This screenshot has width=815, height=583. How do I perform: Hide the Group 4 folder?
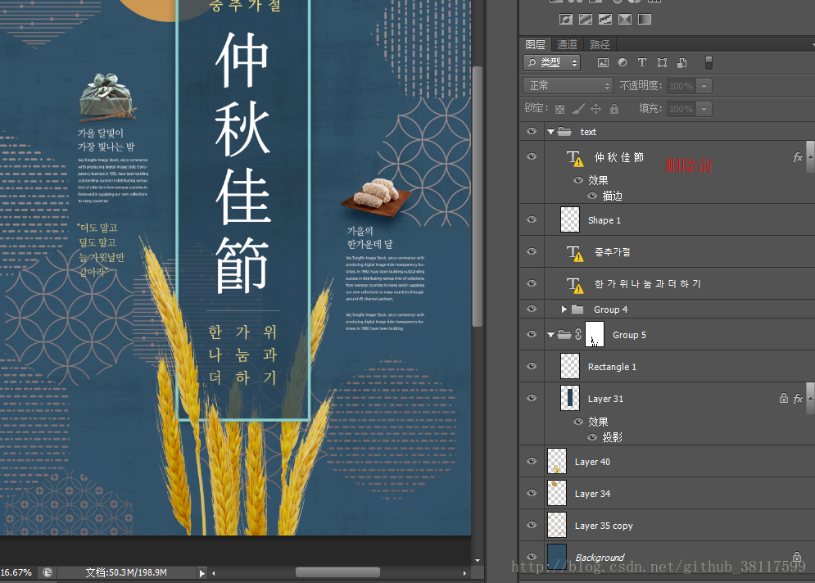click(x=532, y=309)
